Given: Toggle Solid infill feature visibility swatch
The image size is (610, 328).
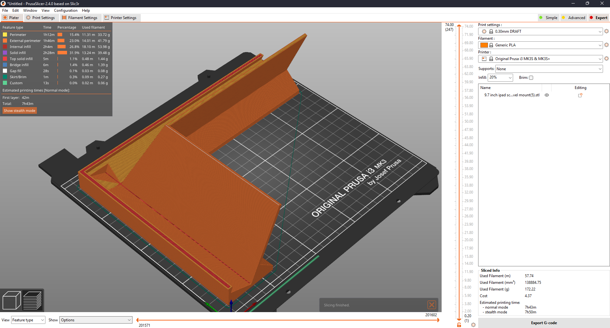Looking at the screenshot, I should (x=5, y=53).
